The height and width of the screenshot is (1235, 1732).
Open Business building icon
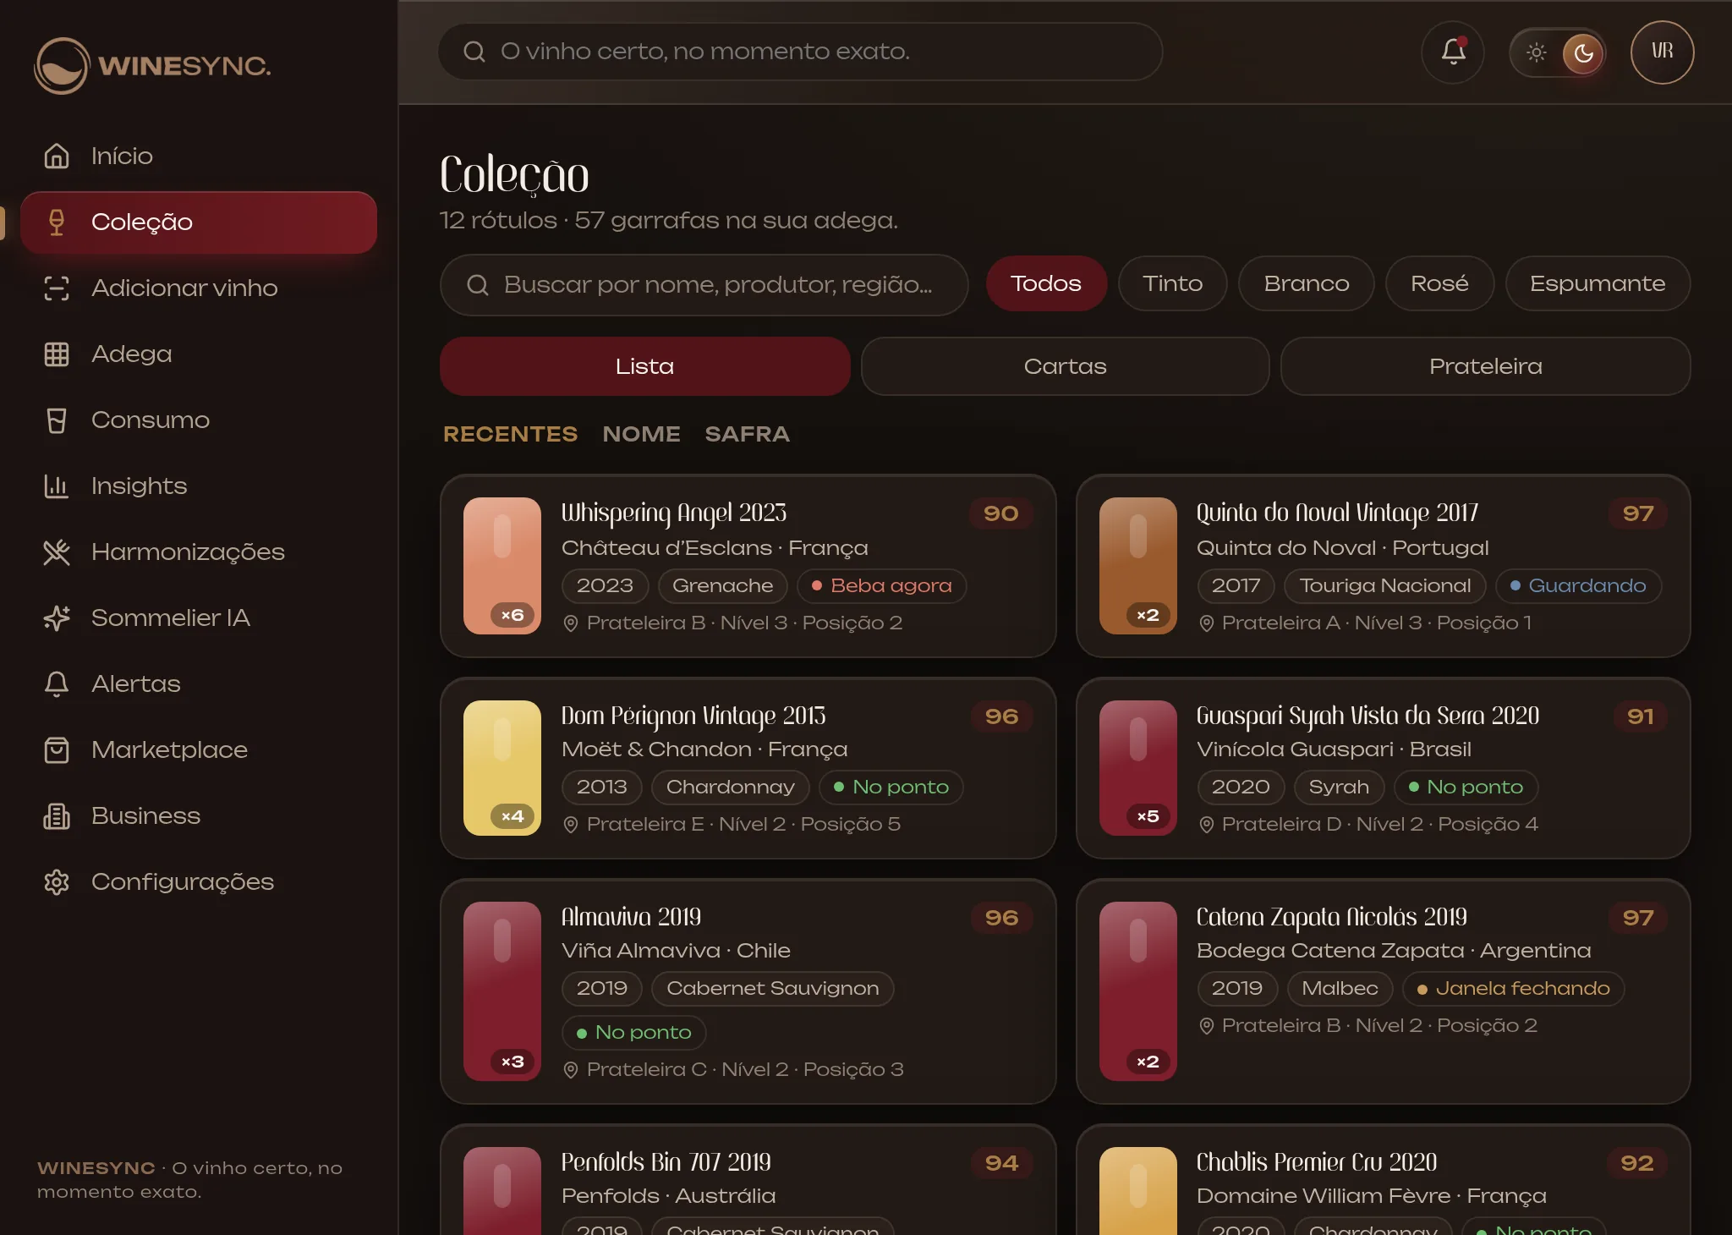[x=57, y=815]
